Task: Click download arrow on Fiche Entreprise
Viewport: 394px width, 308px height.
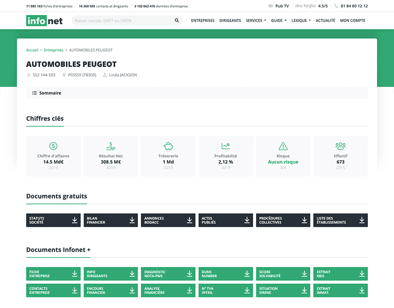Action: tap(75, 274)
